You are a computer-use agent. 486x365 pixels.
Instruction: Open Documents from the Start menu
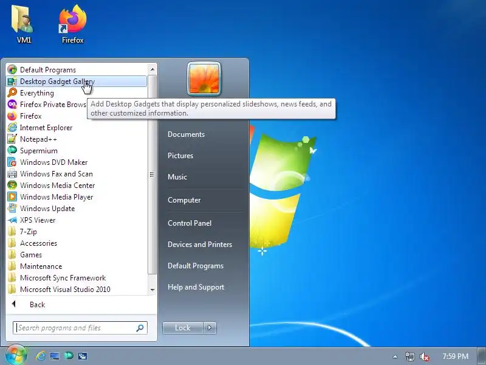187,134
